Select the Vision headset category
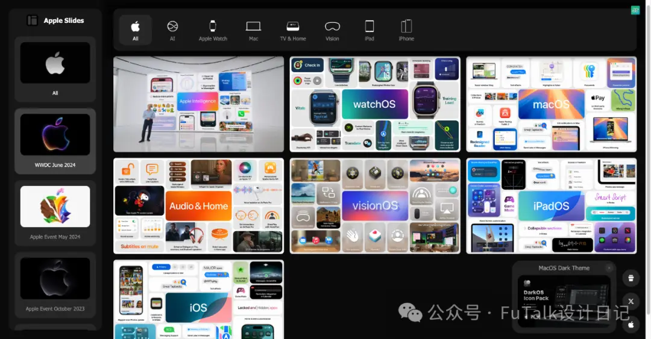Viewport: 651px width, 339px height. pos(332,30)
